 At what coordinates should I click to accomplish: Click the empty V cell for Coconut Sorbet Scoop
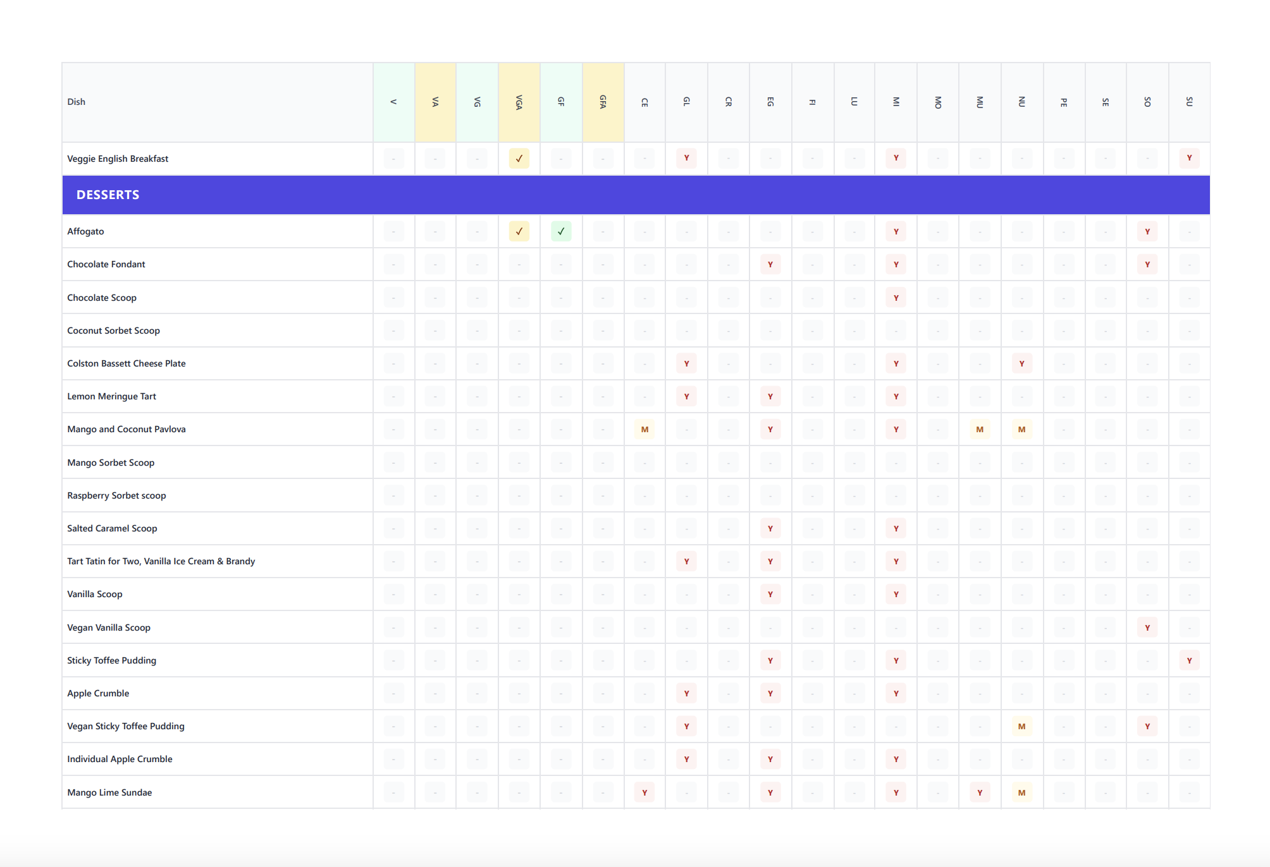tap(393, 330)
